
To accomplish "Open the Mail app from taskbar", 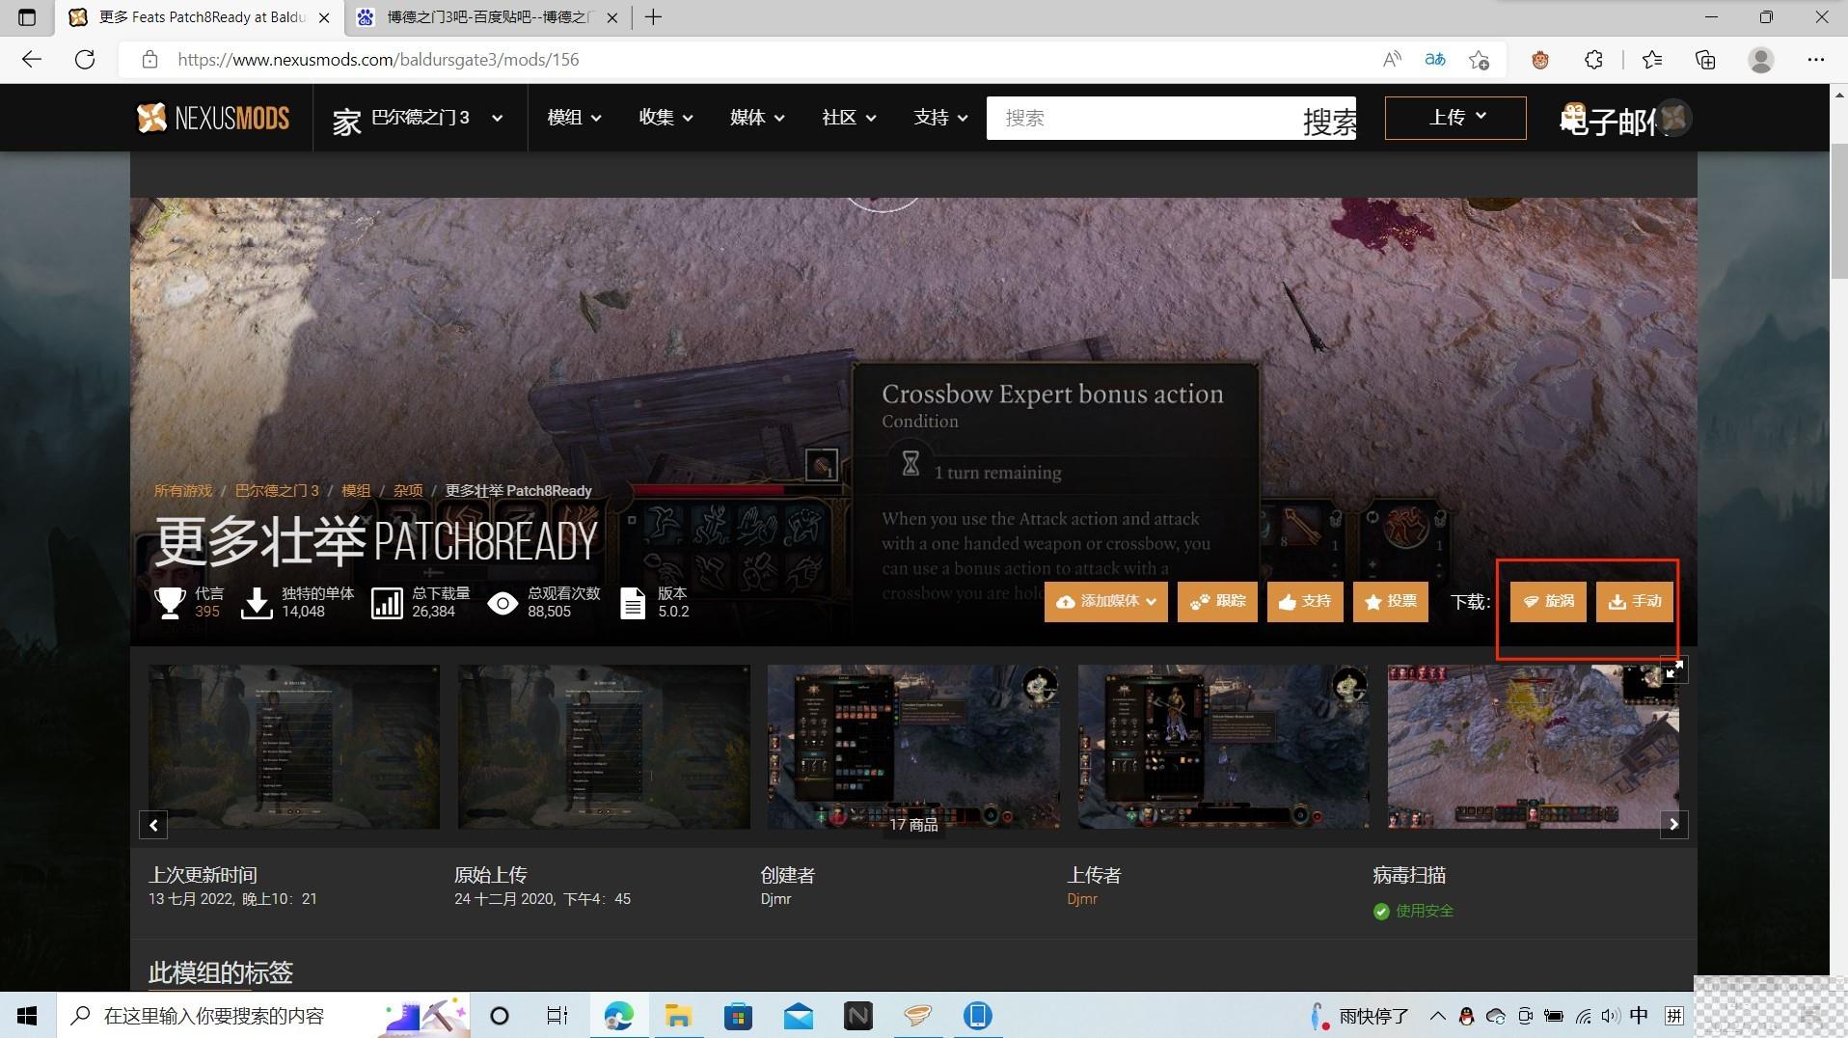I will click(798, 1016).
